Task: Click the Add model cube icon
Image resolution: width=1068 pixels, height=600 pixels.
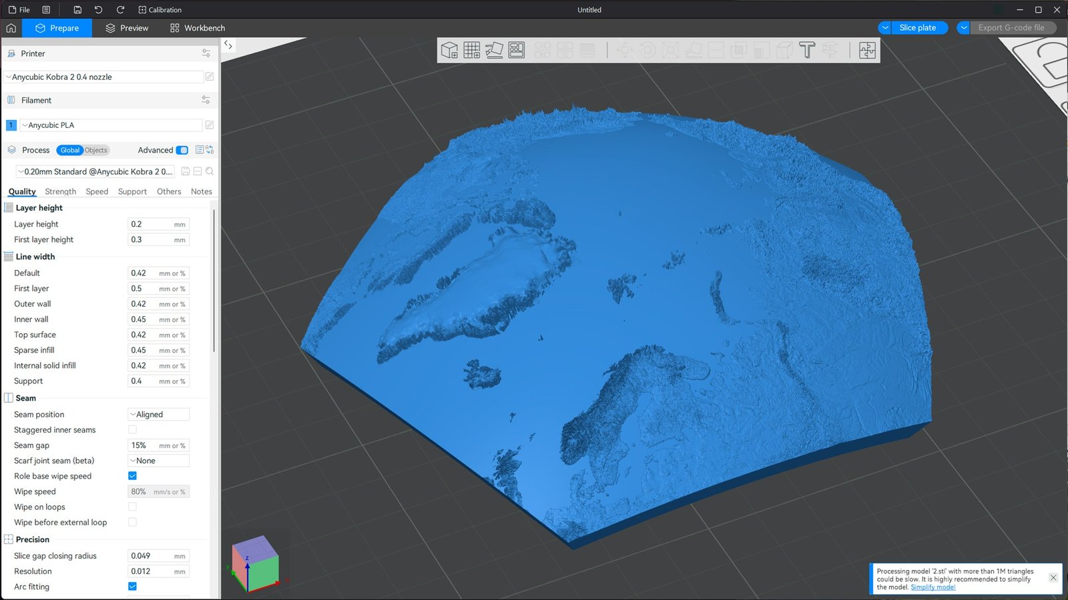Action: (449, 50)
